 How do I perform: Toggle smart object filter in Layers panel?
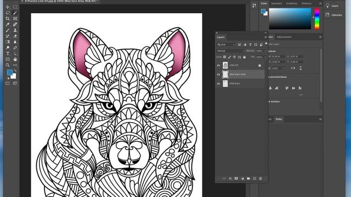click(x=261, y=45)
